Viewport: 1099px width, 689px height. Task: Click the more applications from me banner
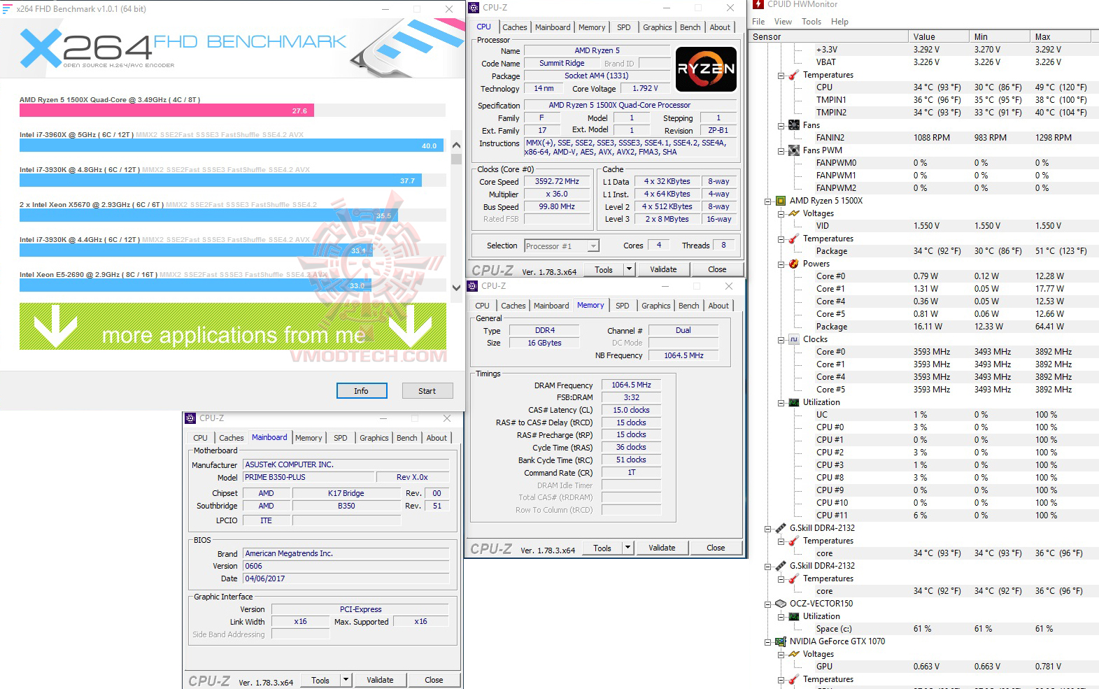[x=233, y=327]
